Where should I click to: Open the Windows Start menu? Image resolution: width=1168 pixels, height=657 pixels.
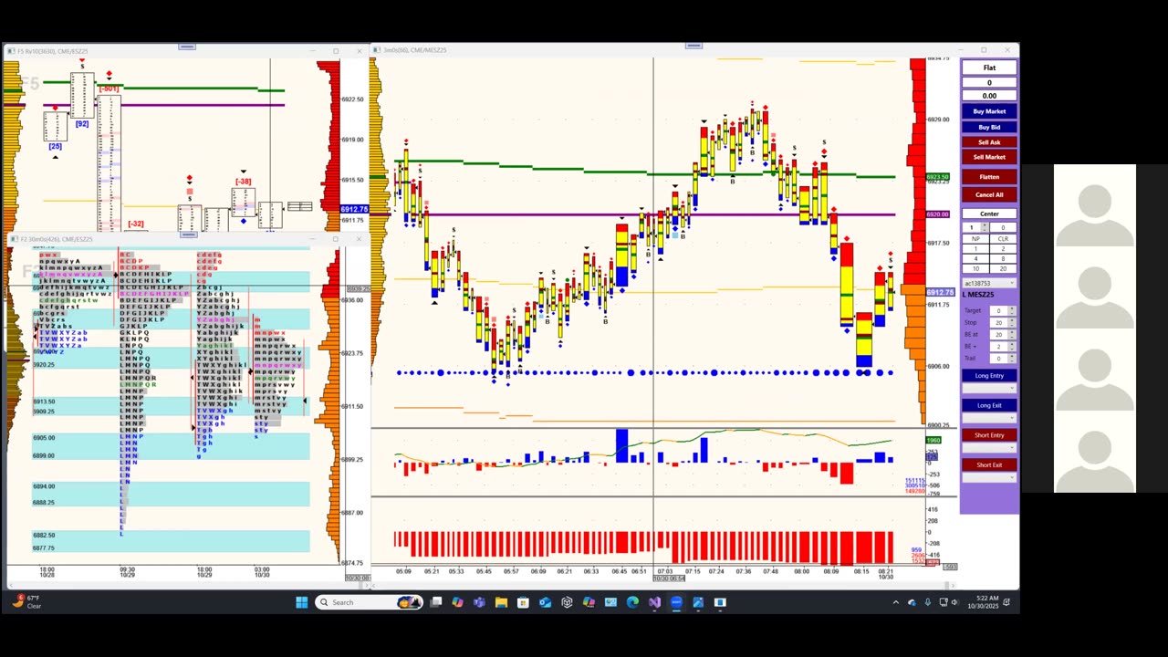click(302, 602)
